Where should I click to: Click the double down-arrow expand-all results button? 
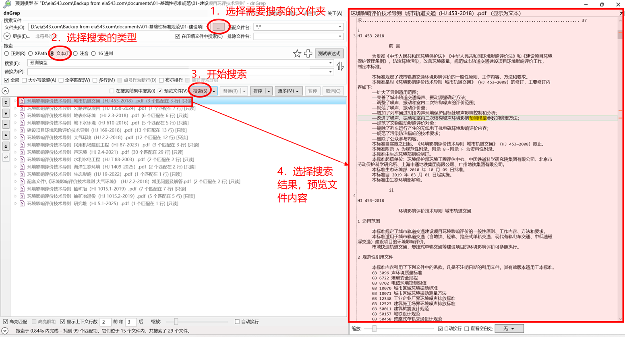tap(6, 102)
